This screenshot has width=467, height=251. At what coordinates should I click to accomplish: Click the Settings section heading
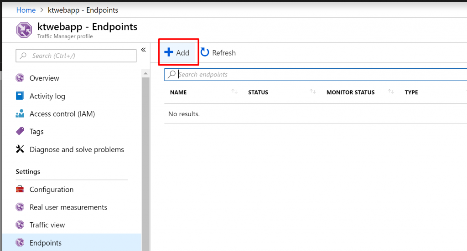(x=28, y=172)
